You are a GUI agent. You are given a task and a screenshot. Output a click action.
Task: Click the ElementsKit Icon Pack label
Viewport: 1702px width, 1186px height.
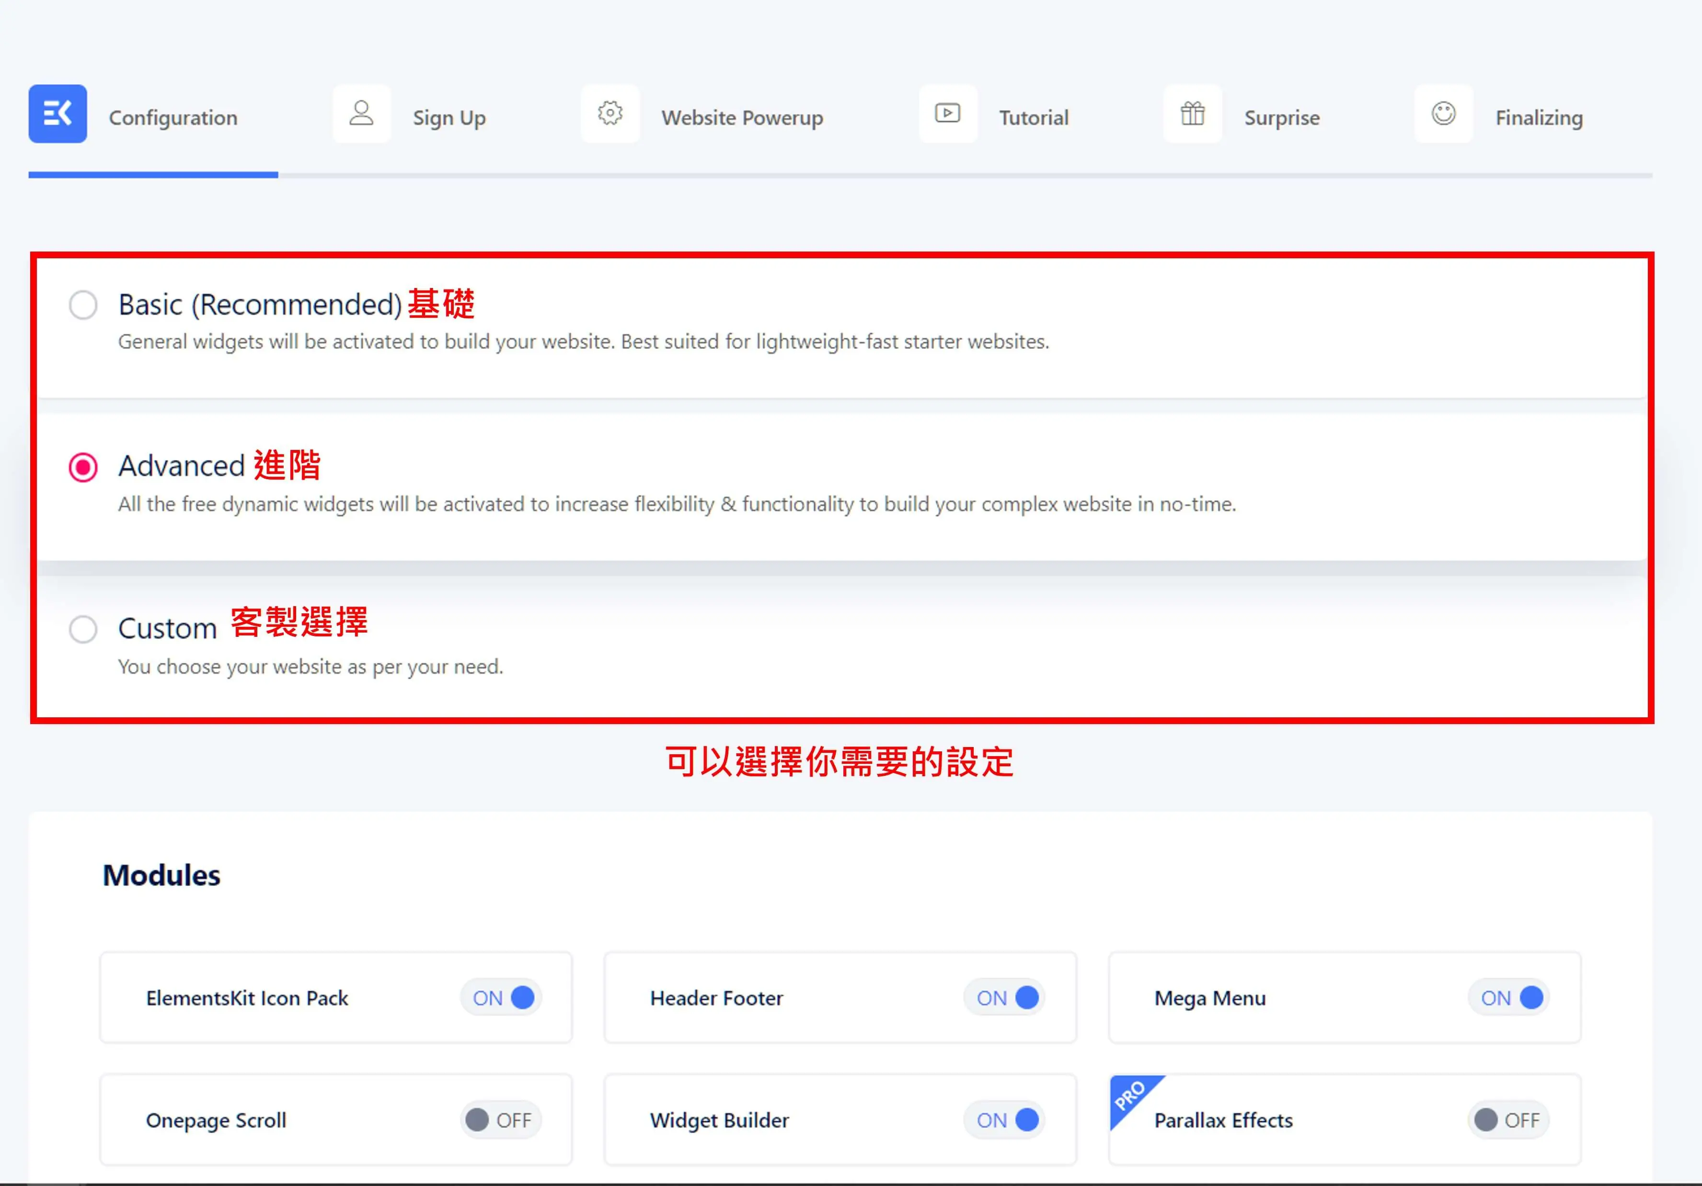247,999
